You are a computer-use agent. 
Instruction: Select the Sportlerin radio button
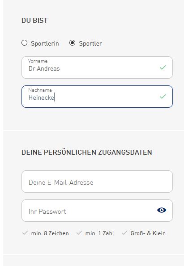click(25, 43)
